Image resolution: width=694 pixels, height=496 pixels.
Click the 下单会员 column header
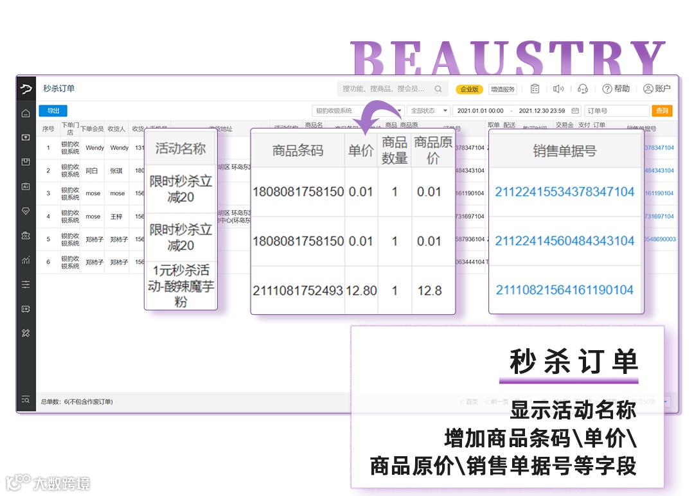click(92, 128)
